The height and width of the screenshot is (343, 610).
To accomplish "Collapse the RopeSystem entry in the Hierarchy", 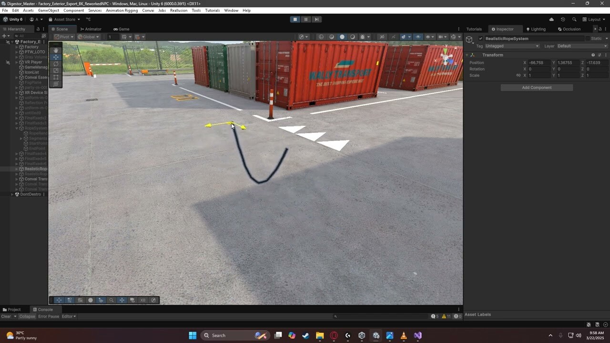I will tap(16, 128).
